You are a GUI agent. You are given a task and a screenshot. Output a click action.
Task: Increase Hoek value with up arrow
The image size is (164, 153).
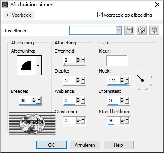(122, 79)
